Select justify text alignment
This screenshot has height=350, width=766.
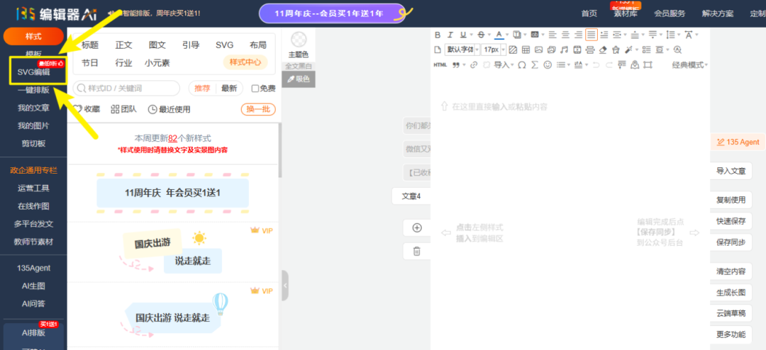[591, 35]
